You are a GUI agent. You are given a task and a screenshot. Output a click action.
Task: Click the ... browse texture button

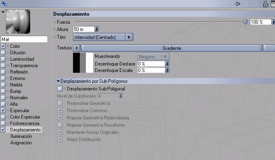269,48
